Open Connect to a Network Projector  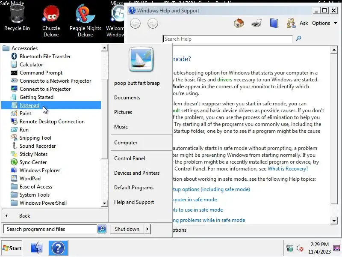(51, 81)
